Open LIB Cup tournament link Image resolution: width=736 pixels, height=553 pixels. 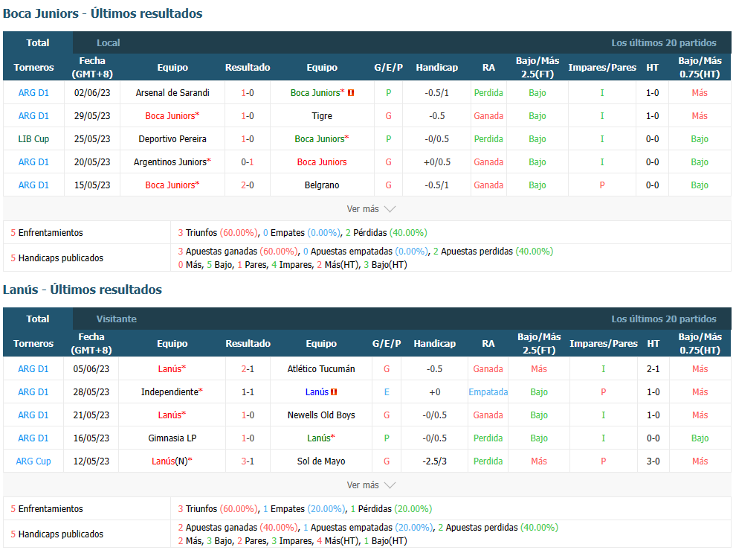(33, 139)
